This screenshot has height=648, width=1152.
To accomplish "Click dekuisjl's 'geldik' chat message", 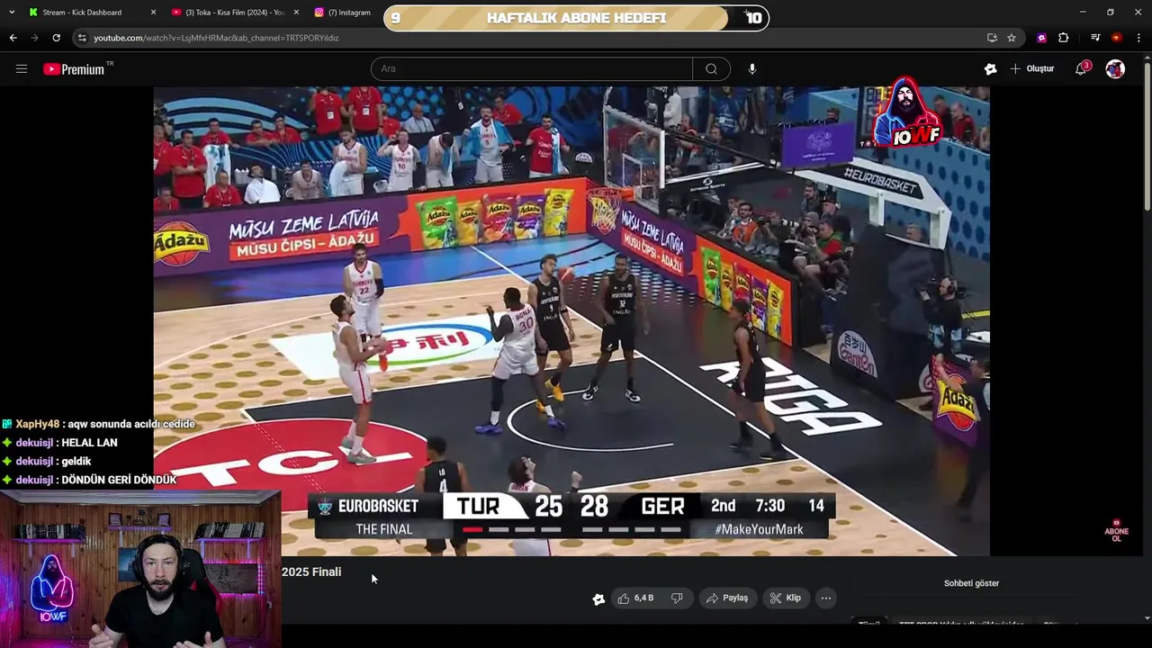I will [76, 461].
